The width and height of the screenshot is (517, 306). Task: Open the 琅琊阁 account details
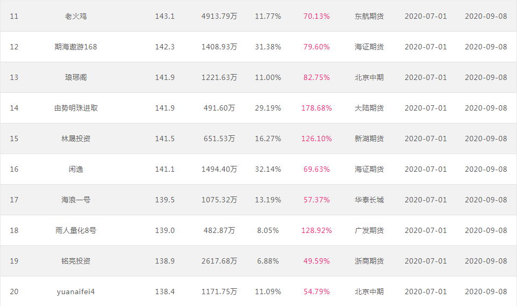pos(75,77)
